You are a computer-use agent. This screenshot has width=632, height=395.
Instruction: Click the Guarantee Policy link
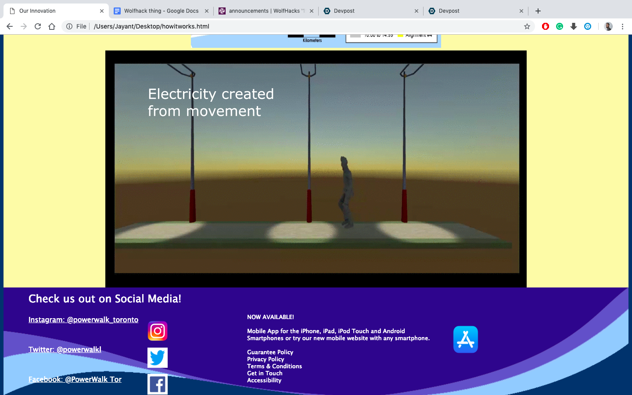[x=270, y=352]
